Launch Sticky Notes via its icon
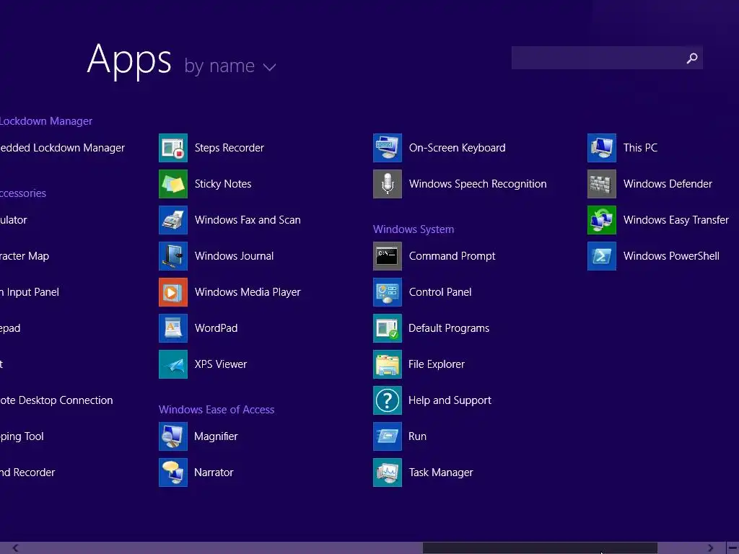The image size is (739, 554). tap(173, 184)
